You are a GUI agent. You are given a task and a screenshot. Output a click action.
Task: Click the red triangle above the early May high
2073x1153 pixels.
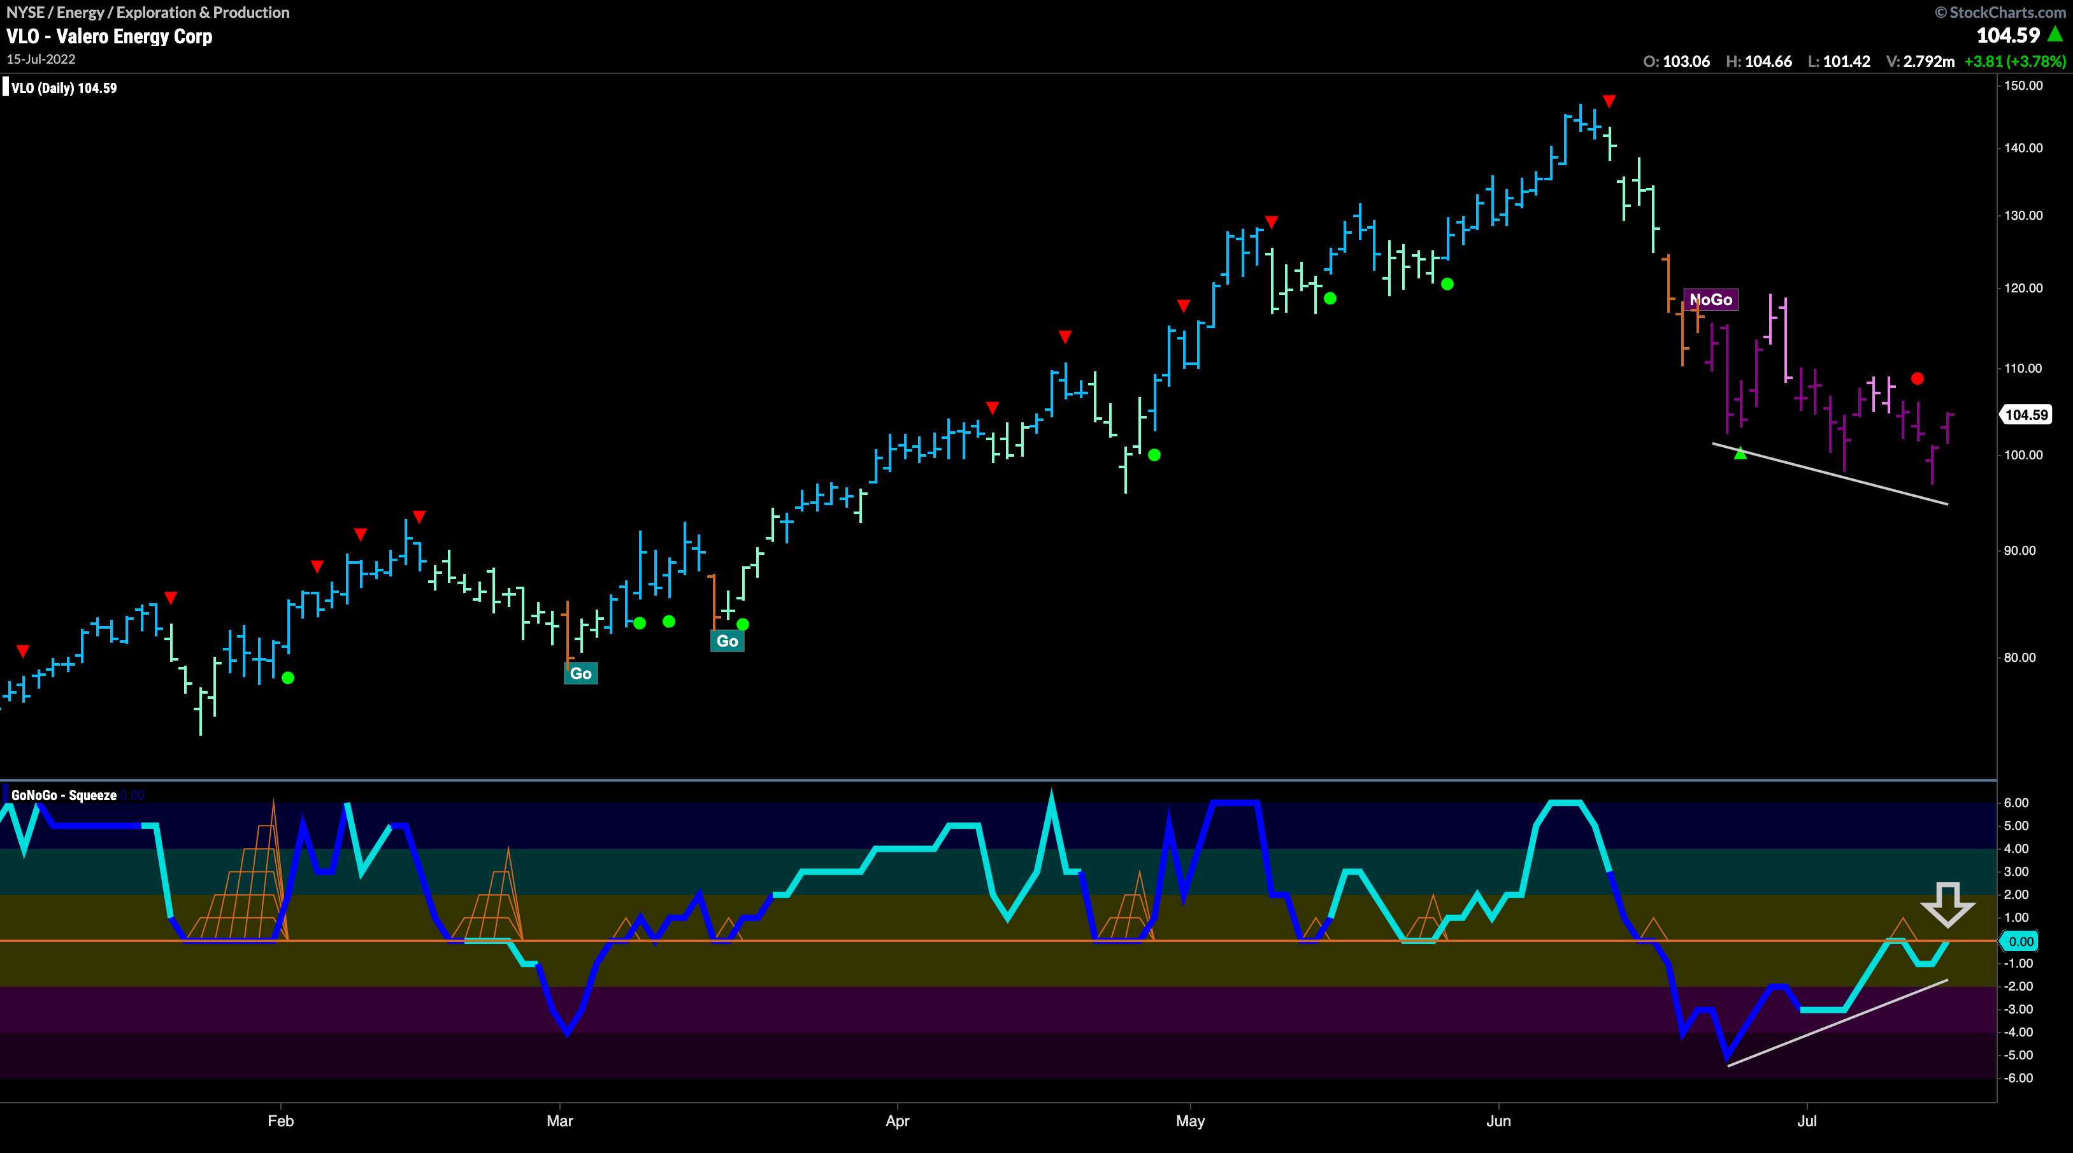click(1271, 221)
